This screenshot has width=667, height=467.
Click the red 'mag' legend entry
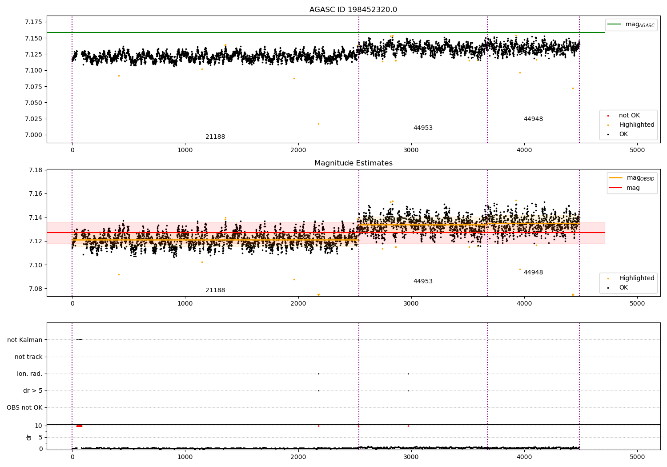pos(624,188)
